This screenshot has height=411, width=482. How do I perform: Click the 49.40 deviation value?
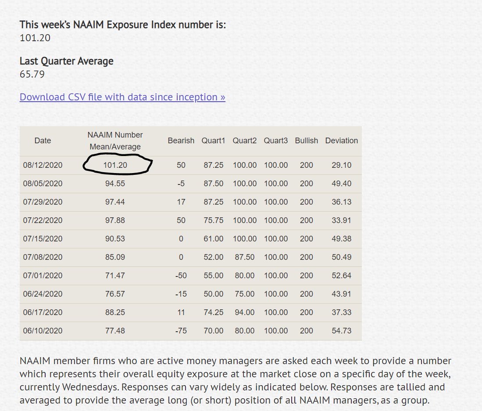(342, 184)
